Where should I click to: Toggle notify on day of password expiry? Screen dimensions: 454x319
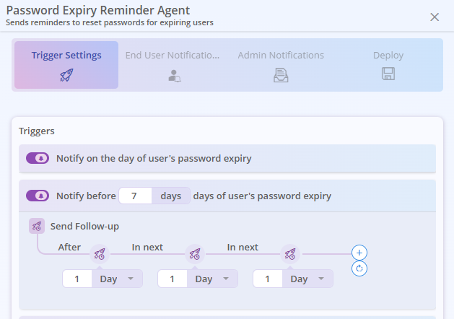38,158
